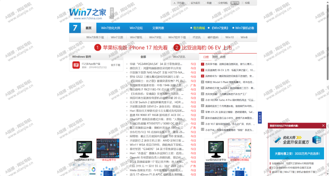This screenshot has width=329, height=176.
Task: Open Win7系统下载 sub-navigation item
Action: pos(95,37)
